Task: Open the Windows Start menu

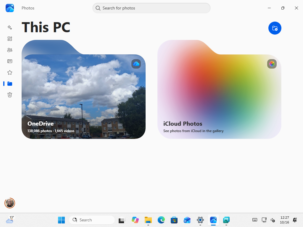Action: point(62,220)
